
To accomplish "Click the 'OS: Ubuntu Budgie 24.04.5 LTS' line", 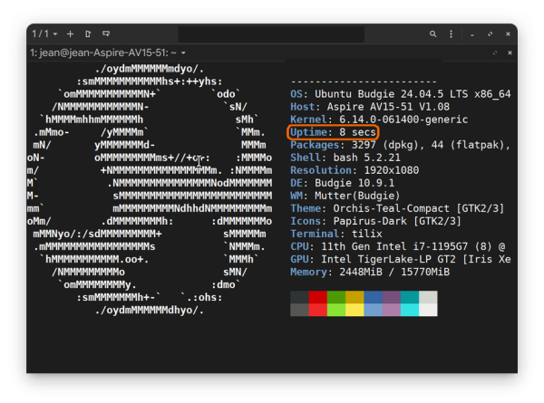I will [401, 94].
